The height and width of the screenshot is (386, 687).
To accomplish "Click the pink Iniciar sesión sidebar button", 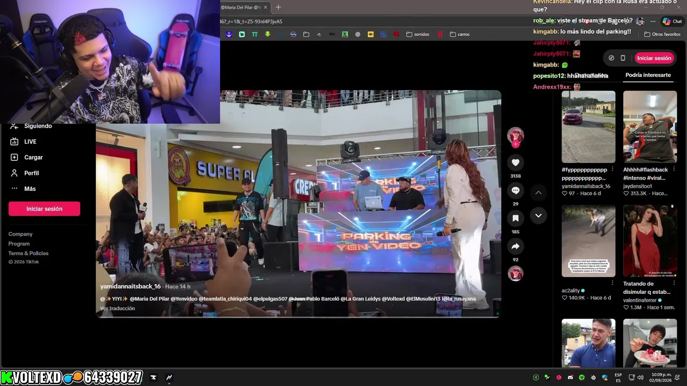I will click(x=44, y=209).
